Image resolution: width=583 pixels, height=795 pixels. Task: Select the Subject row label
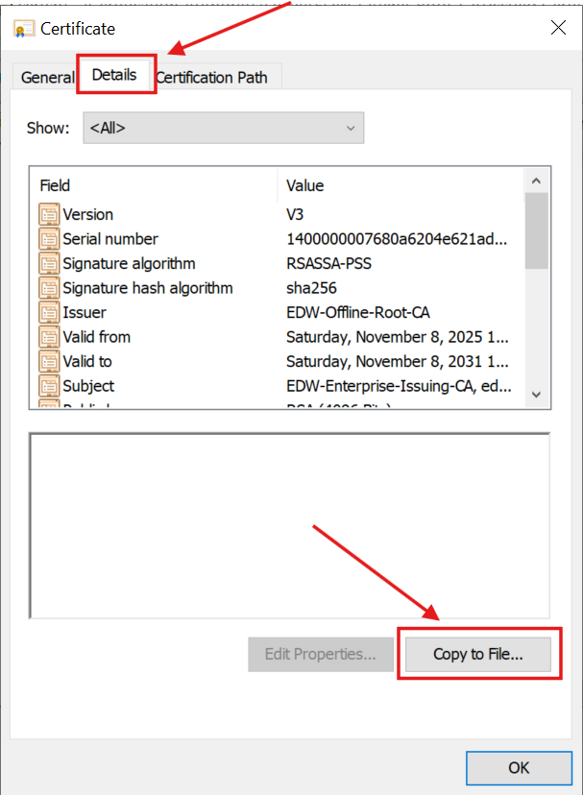click(x=88, y=386)
